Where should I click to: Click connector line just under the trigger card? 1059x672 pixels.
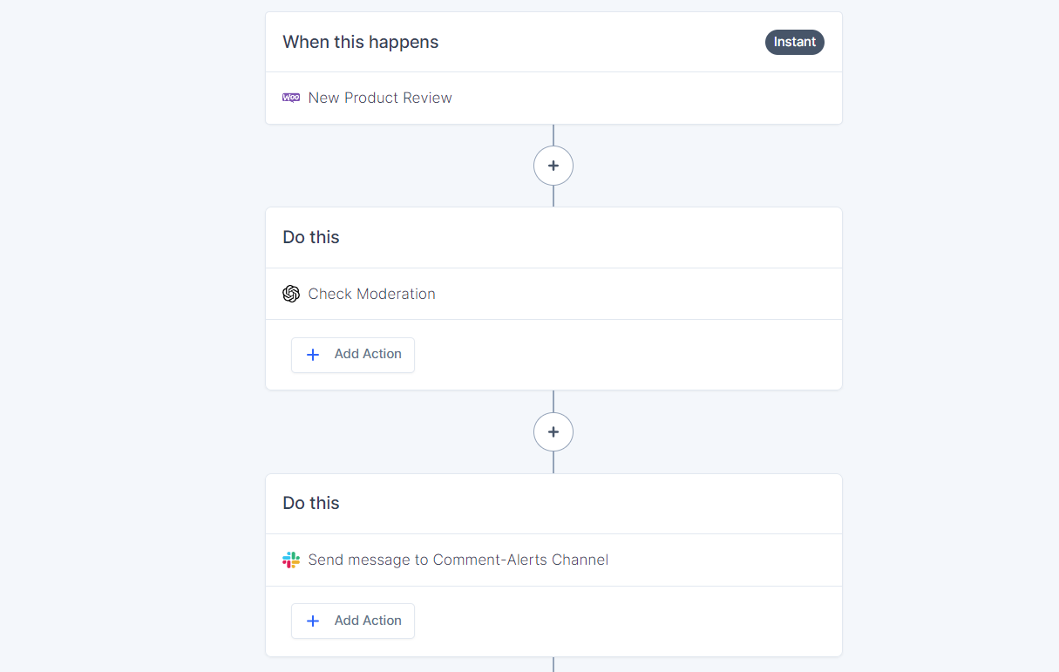pyautogui.click(x=553, y=134)
